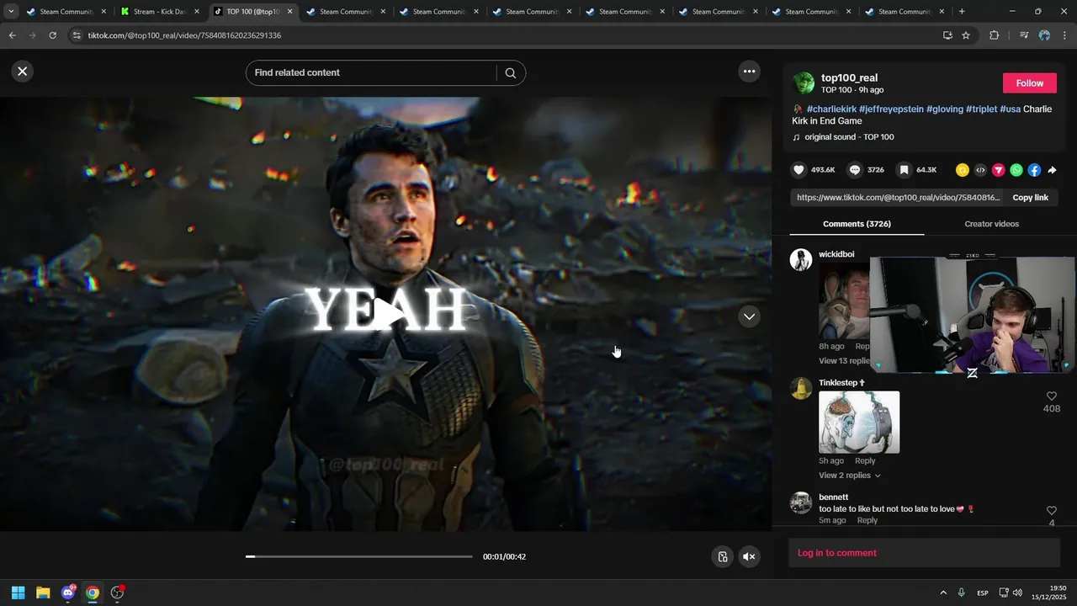
Task: Show hidden system tray icons
Action: (943, 593)
